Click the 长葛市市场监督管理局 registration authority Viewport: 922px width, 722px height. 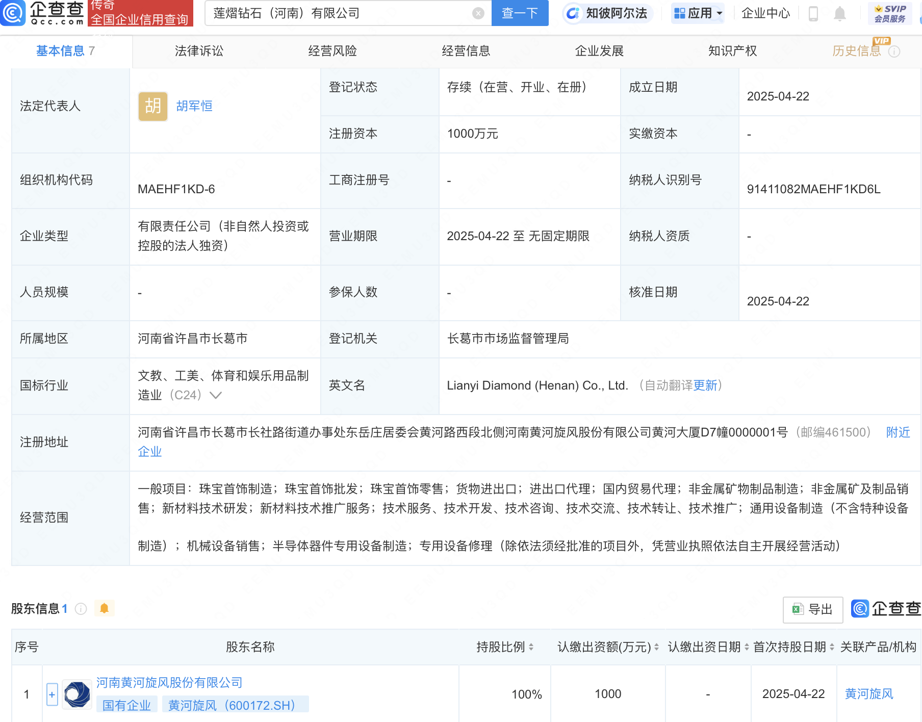(508, 339)
